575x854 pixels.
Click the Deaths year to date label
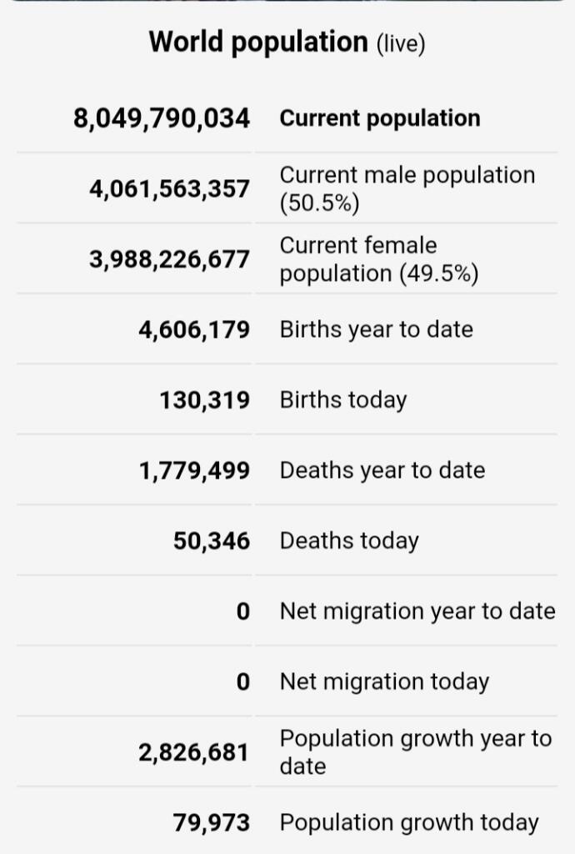[382, 470]
